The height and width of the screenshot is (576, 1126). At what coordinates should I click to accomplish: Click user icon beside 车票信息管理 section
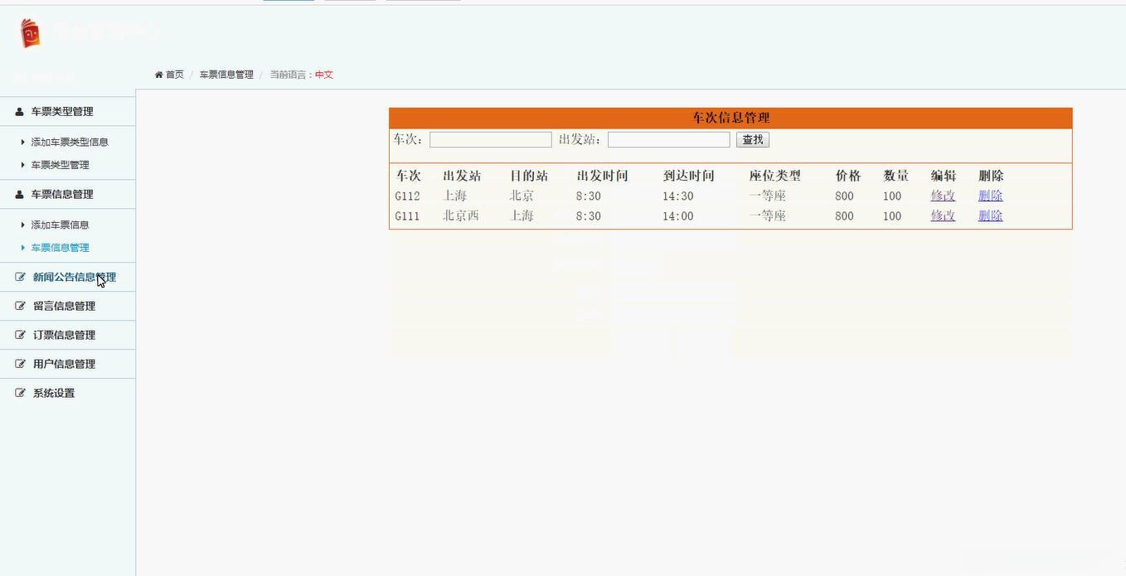(19, 194)
